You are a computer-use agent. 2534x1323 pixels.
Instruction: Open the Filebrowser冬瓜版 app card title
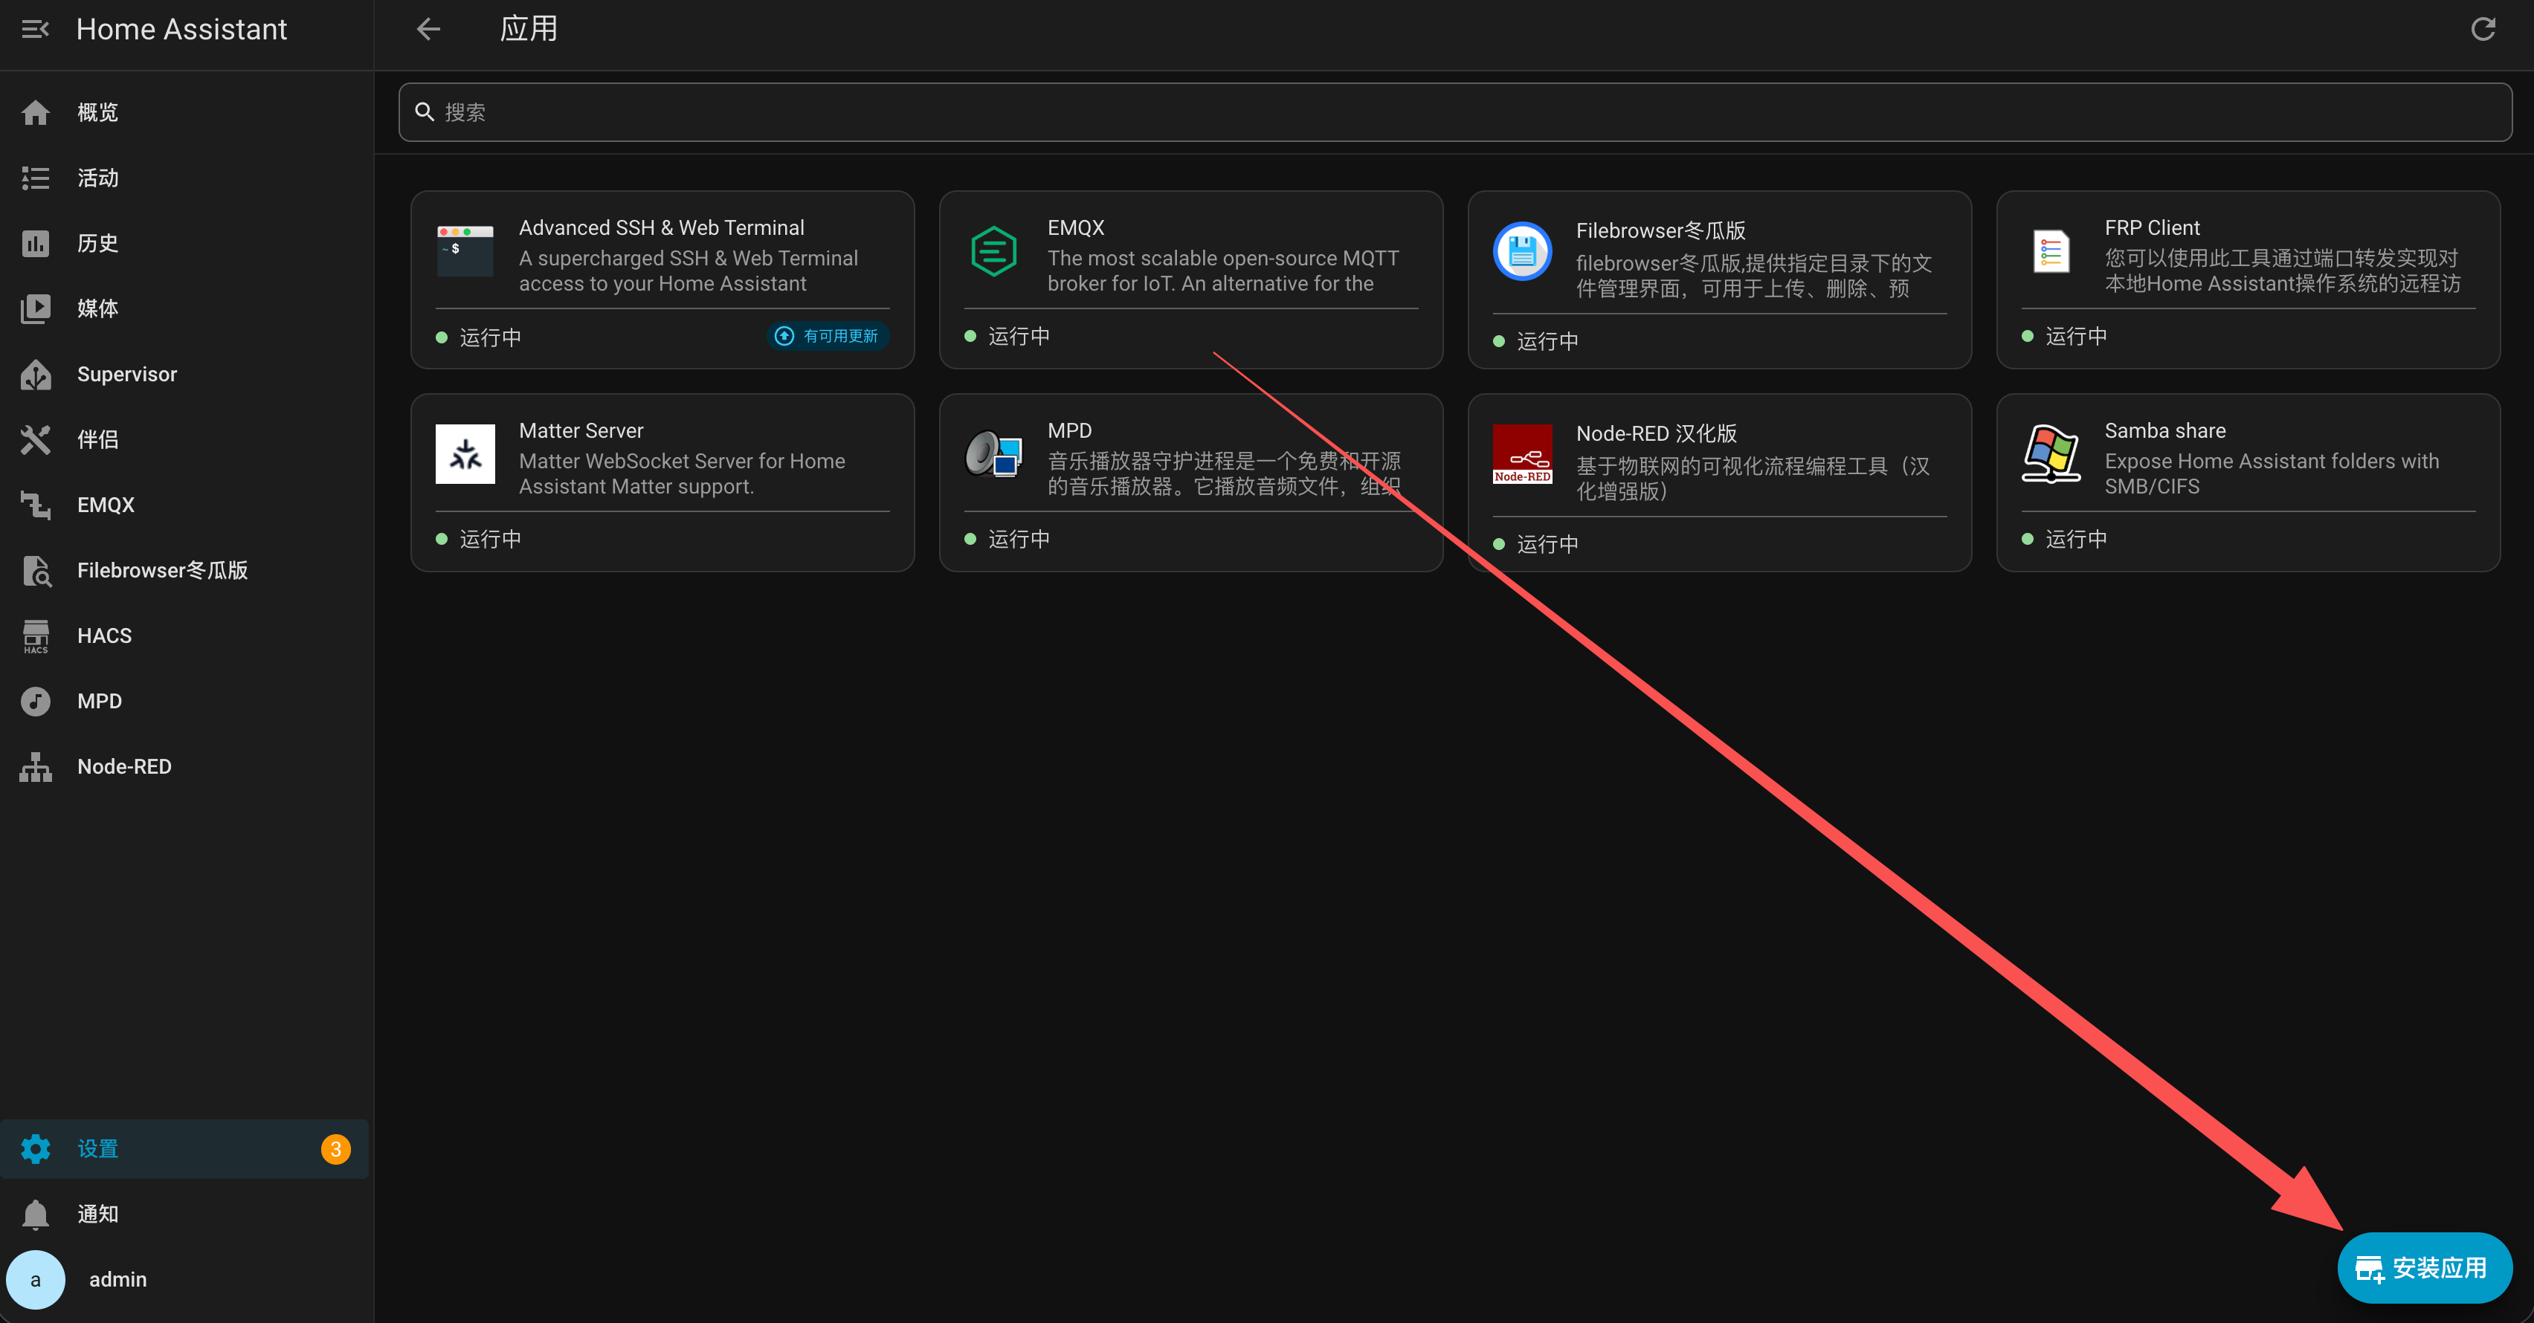pos(1660,231)
